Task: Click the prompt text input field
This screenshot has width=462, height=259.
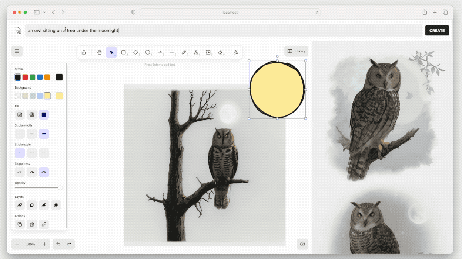Action: click(224, 31)
